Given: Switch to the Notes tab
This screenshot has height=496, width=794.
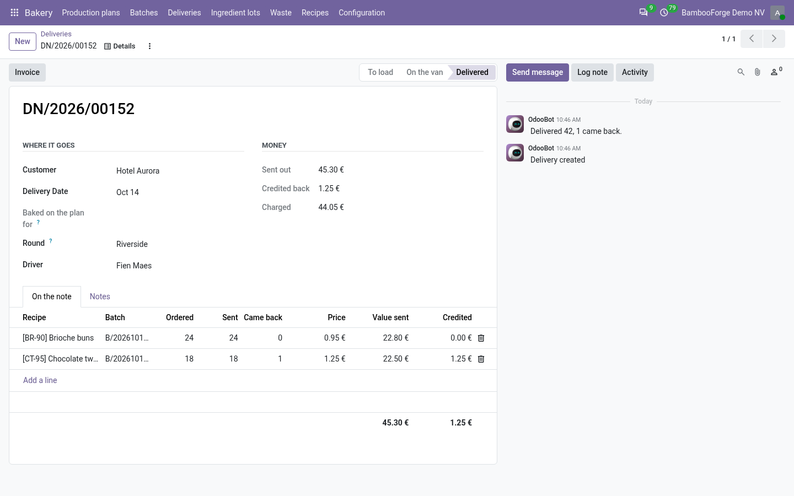Looking at the screenshot, I should point(100,296).
